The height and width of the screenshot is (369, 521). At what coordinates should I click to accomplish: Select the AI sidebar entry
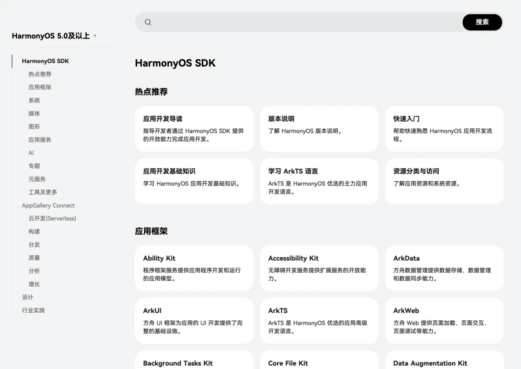coord(31,153)
